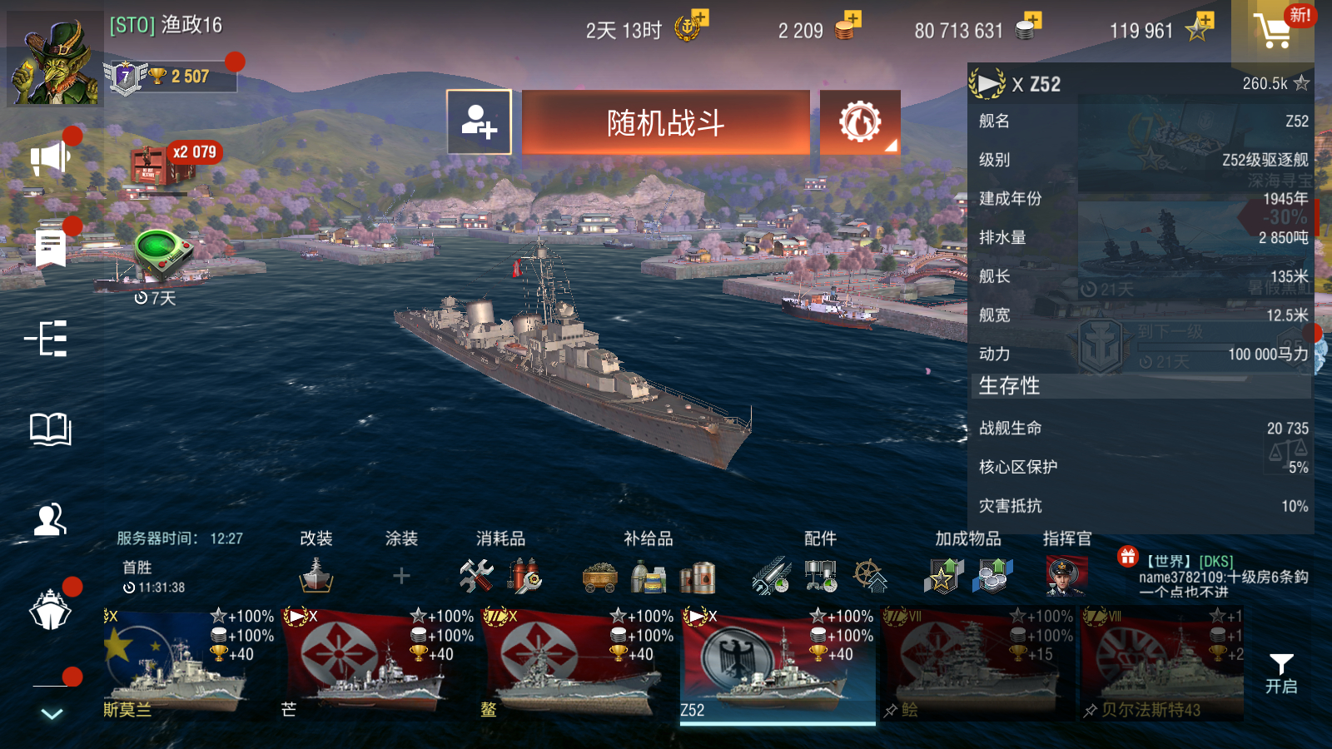
Task: Add gold with plus button
Action: click(x=852, y=18)
